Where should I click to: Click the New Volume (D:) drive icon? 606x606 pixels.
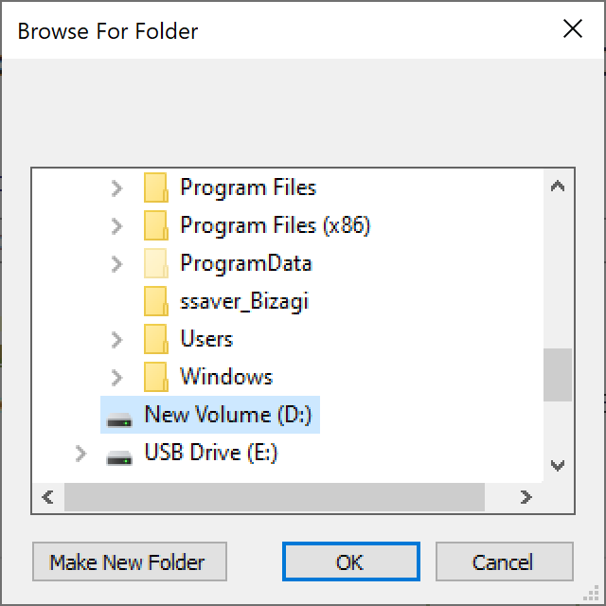point(119,420)
